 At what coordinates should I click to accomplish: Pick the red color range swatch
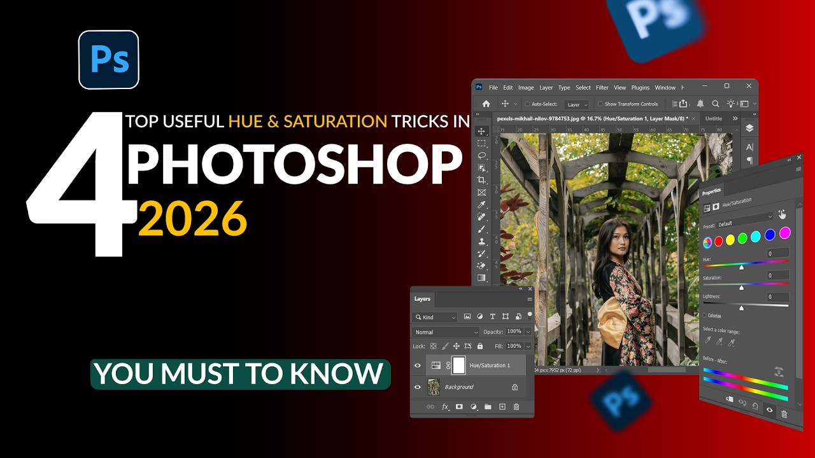coord(718,241)
